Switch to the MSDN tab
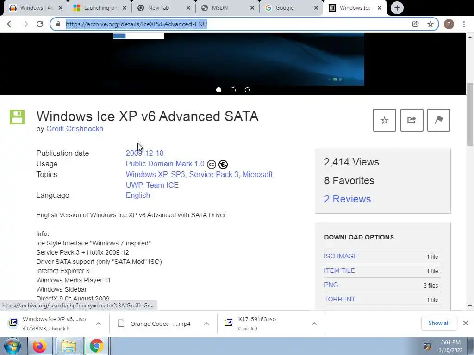The image size is (474, 355). [x=227, y=8]
